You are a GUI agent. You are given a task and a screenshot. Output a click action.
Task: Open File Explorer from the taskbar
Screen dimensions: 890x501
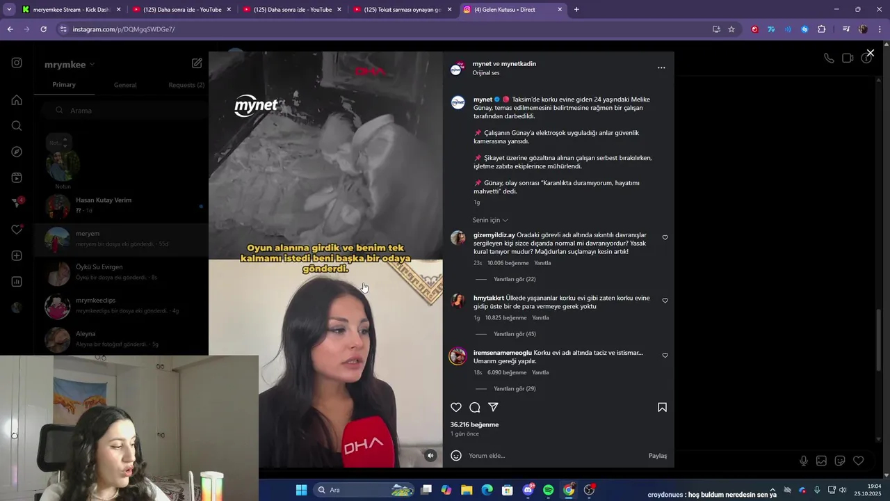[467, 490]
